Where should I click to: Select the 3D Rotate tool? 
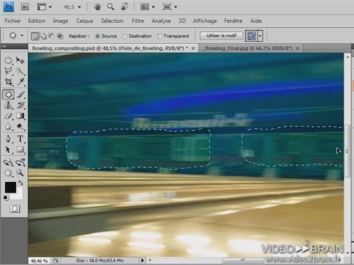(x=8, y=162)
